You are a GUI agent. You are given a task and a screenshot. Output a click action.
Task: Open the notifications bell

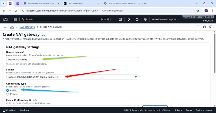129,19
